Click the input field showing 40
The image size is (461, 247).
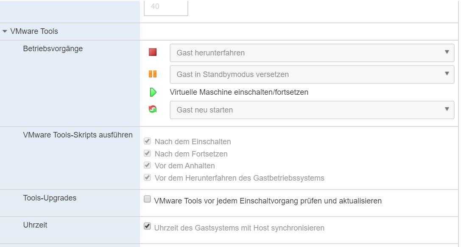(166, 8)
